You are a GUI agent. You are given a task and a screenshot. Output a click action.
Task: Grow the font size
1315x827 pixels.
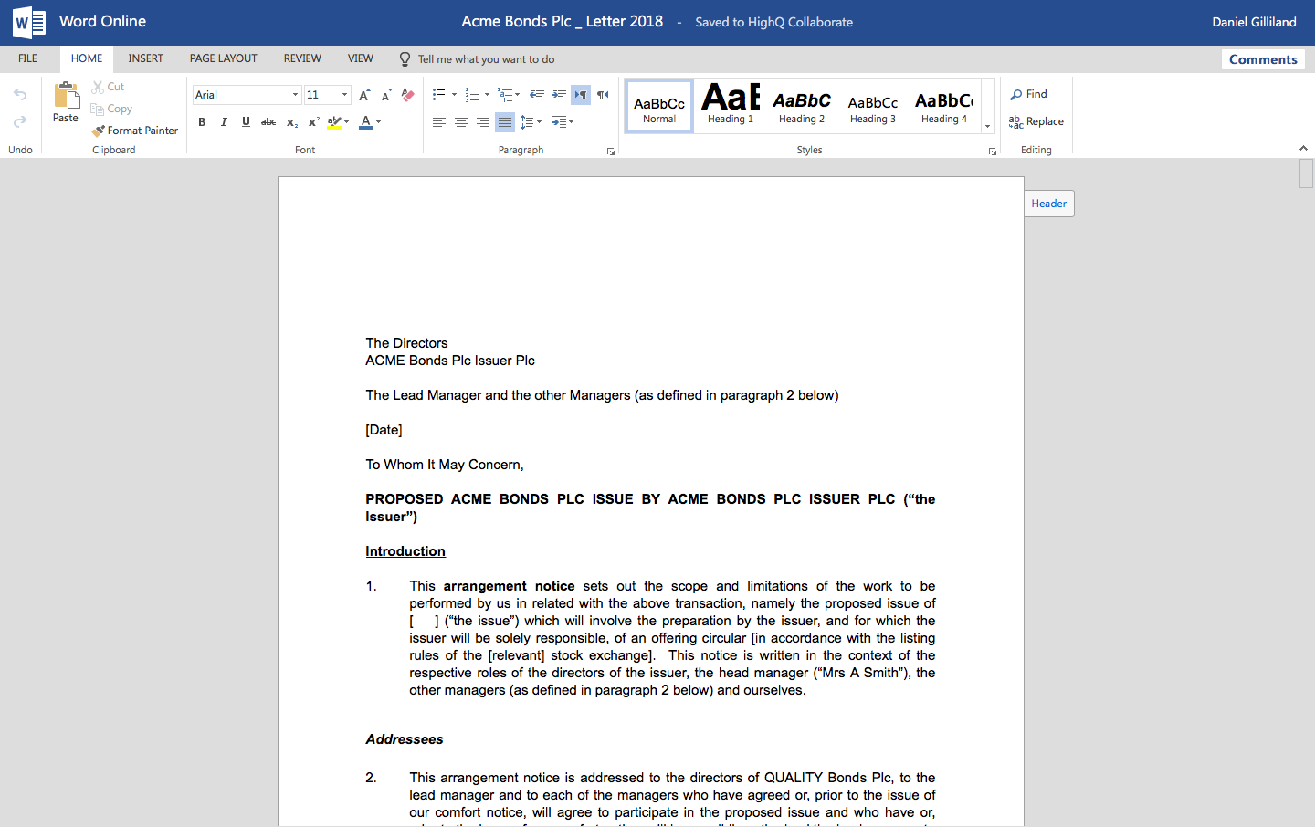364,95
